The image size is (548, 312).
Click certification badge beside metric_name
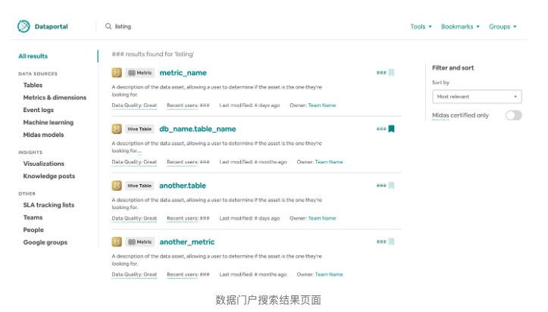point(117,73)
